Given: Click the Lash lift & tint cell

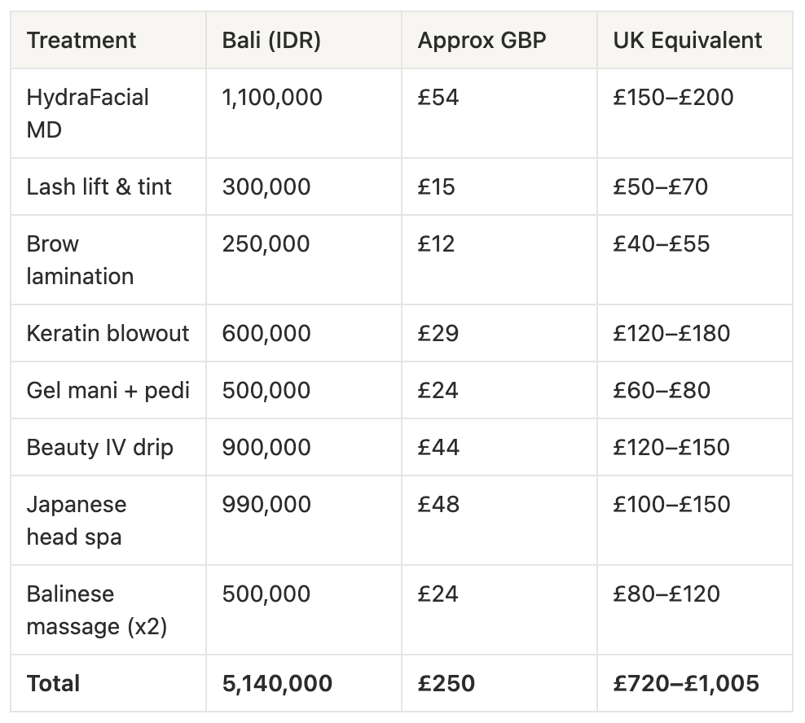Looking at the screenshot, I should coord(108,186).
